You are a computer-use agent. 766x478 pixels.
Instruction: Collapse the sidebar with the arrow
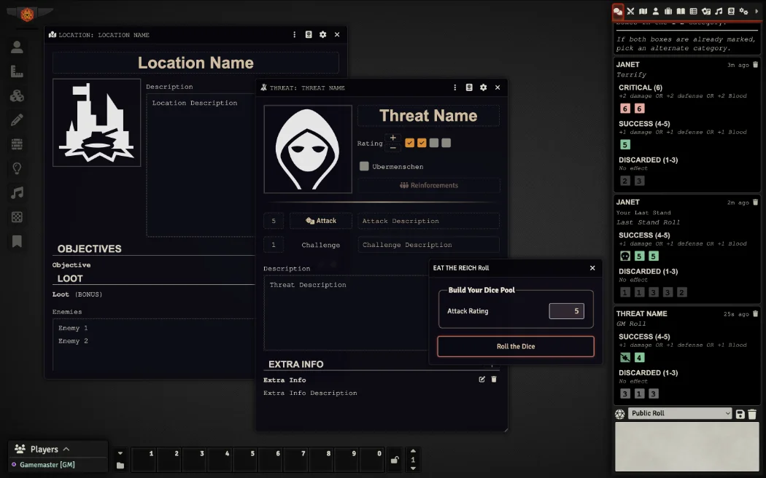click(757, 11)
